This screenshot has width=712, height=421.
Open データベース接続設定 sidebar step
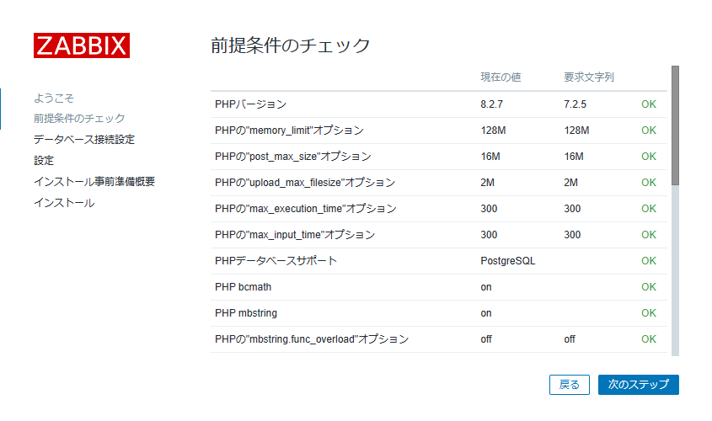(x=84, y=140)
